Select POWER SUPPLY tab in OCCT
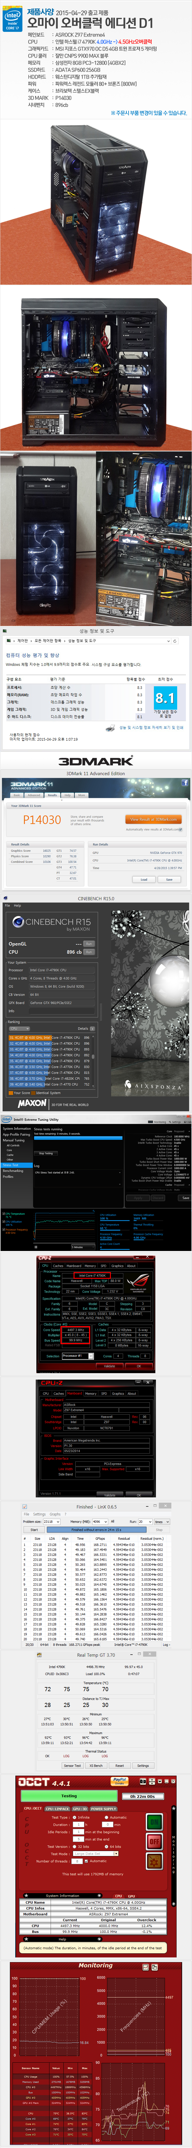Screen dimensions: 192x2148 click(104, 1809)
